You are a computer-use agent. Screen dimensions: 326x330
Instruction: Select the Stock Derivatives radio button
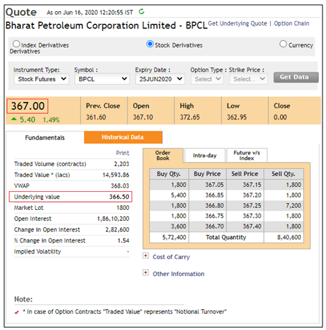click(150, 44)
